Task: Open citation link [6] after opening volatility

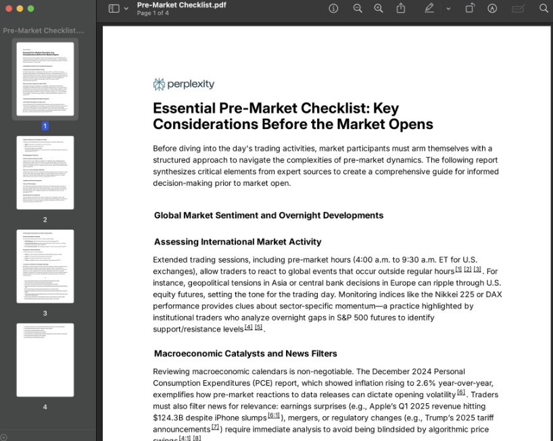Action: coord(461,392)
